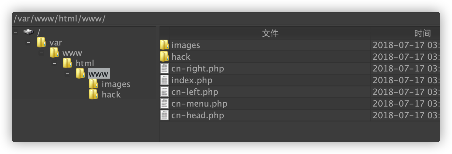Collapse the html tree node
The height and width of the screenshot is (154, 452).
point(54,63)
